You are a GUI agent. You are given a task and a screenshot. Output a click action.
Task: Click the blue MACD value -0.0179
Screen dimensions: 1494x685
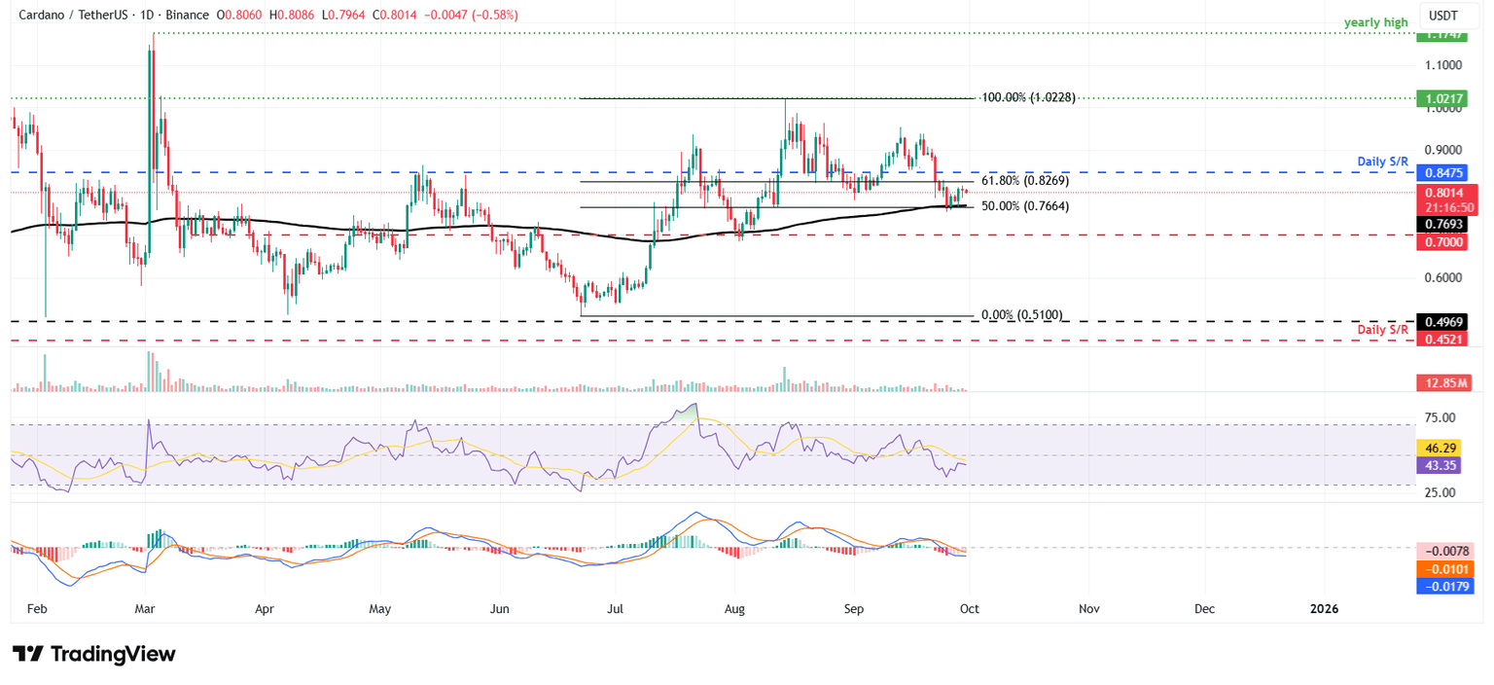[1446, 585]
